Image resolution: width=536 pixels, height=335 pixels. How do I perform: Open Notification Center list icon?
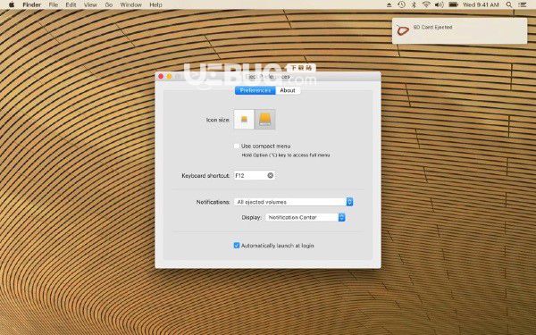point(523,4)
